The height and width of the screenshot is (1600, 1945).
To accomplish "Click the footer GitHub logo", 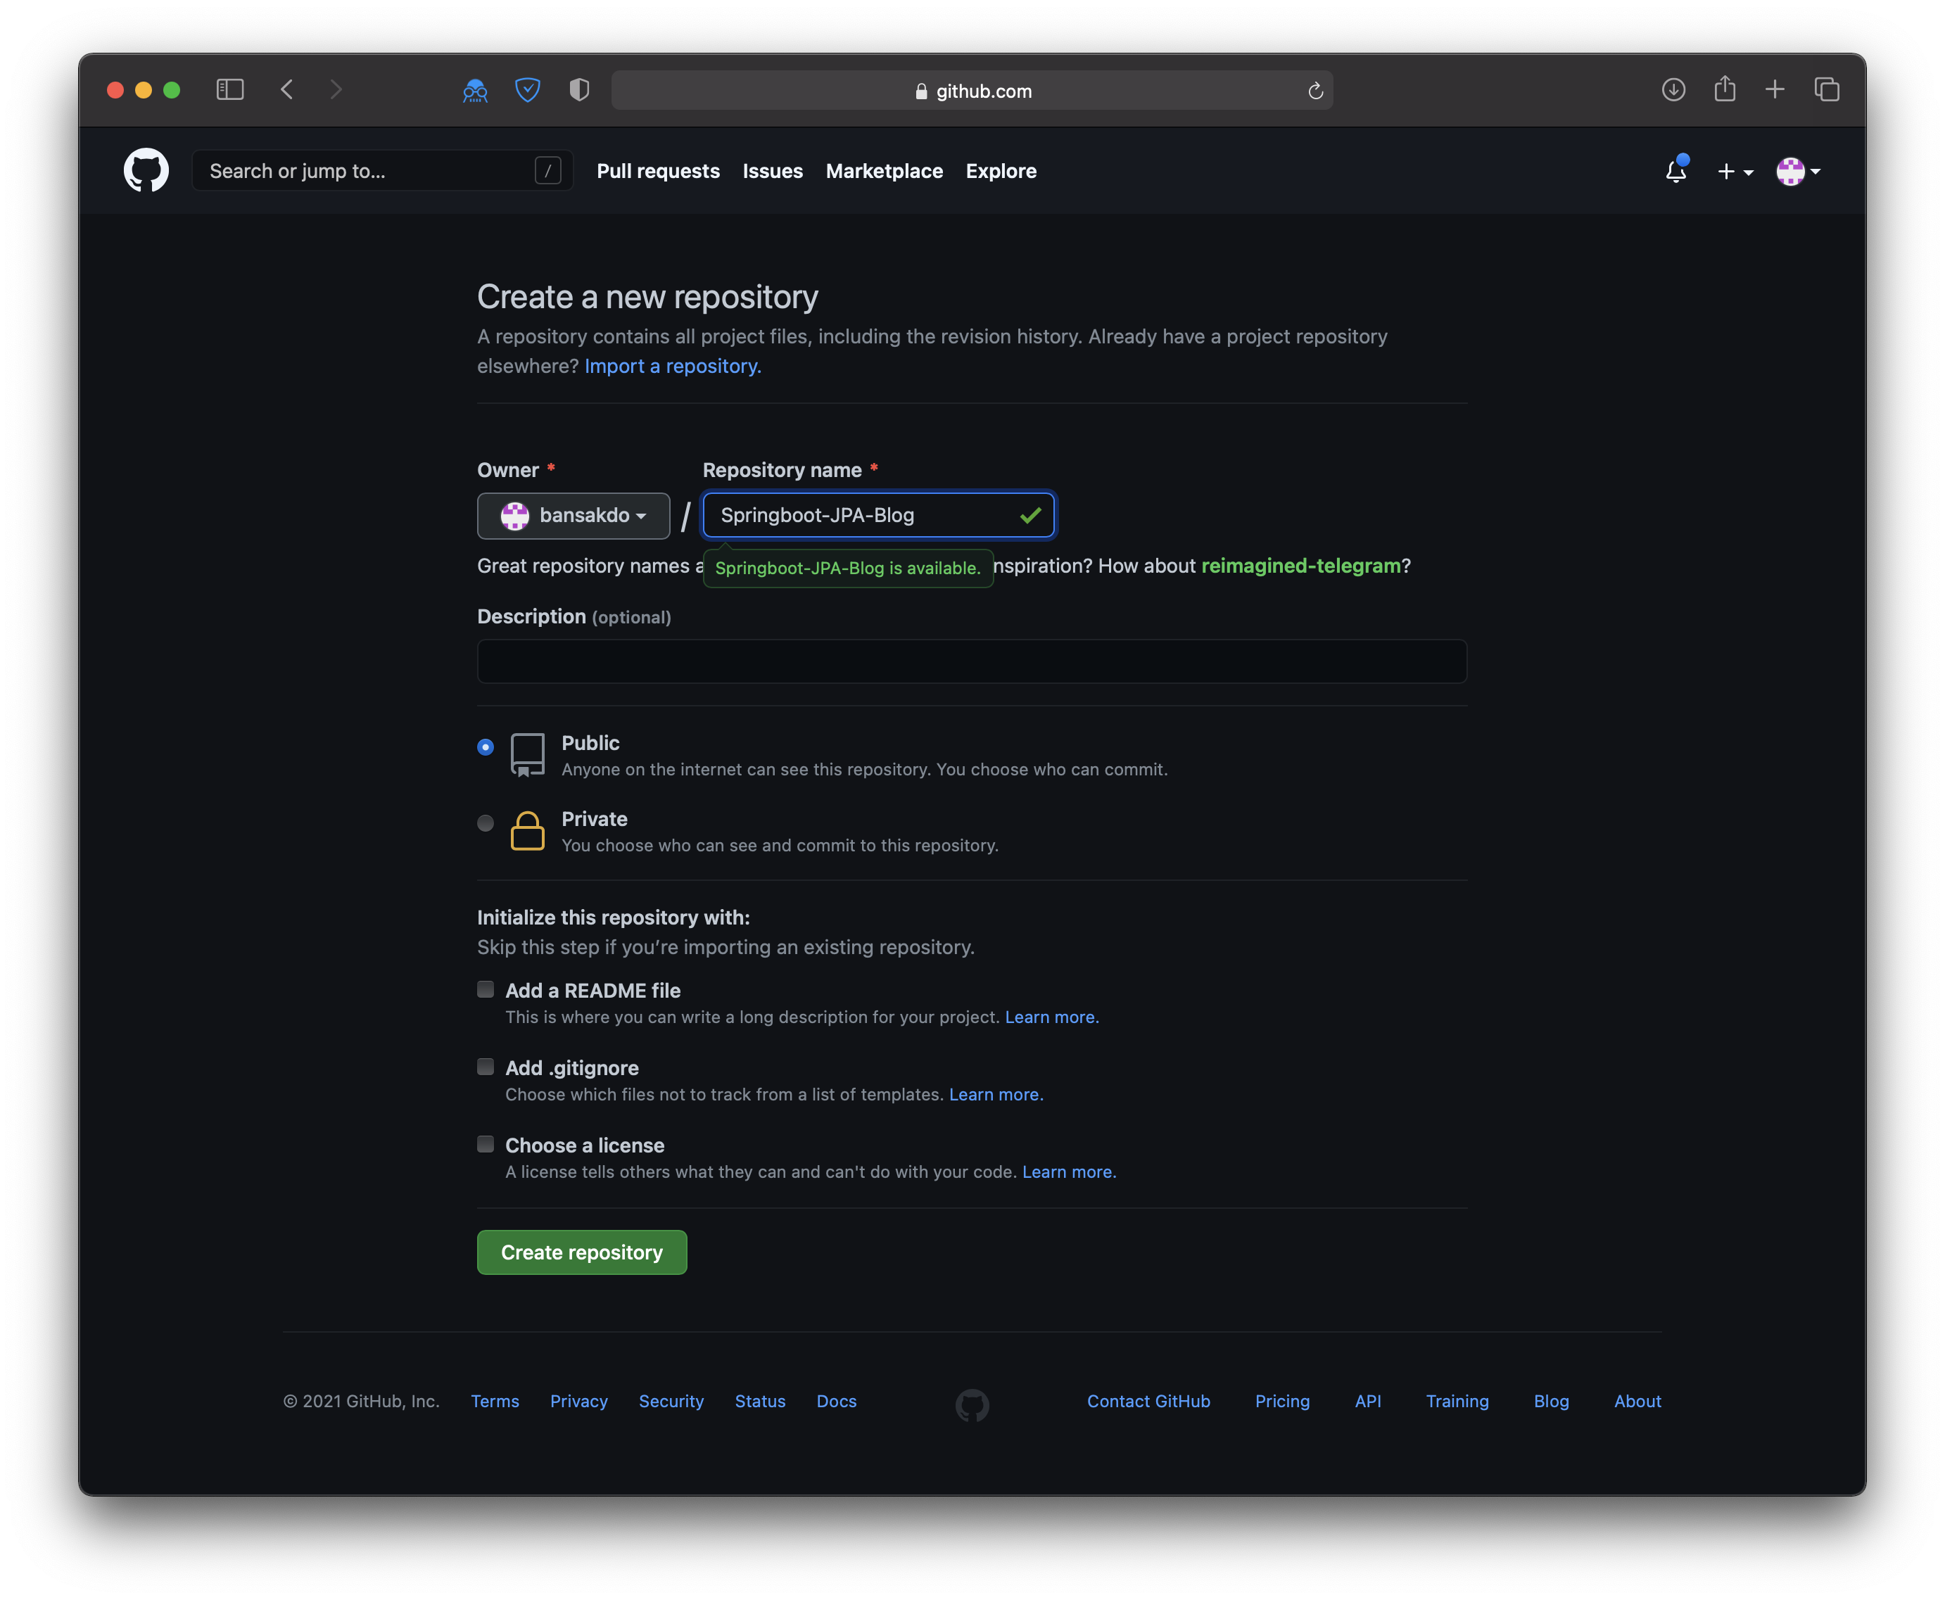I will (x=972, y=1404).
